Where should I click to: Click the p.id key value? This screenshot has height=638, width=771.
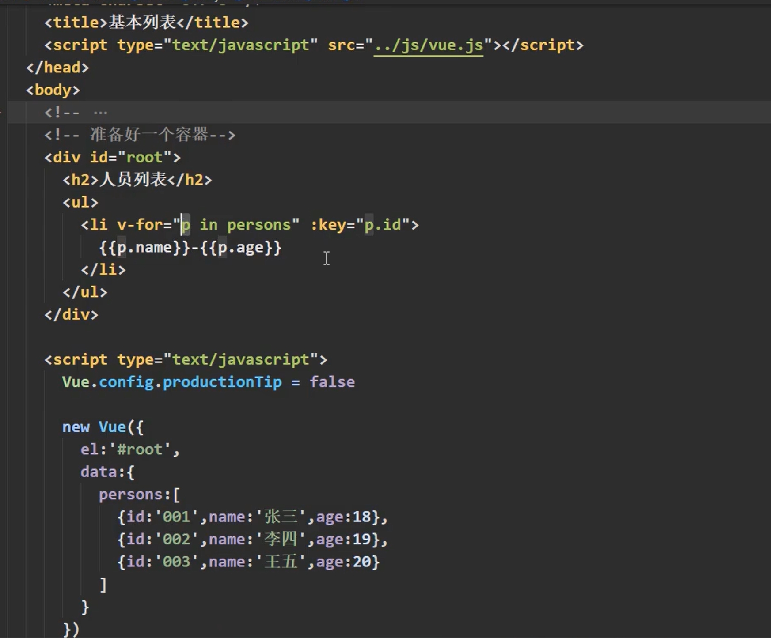coord(383,225)
